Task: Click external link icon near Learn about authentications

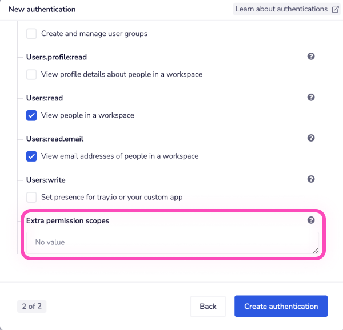Action: [336, 9]
